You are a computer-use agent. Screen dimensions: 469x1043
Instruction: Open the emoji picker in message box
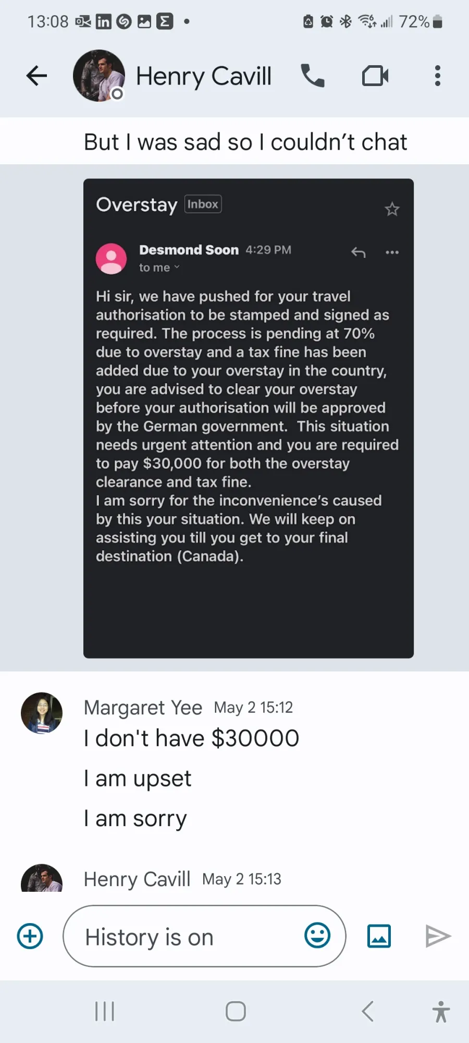click(x=317, y=936)
